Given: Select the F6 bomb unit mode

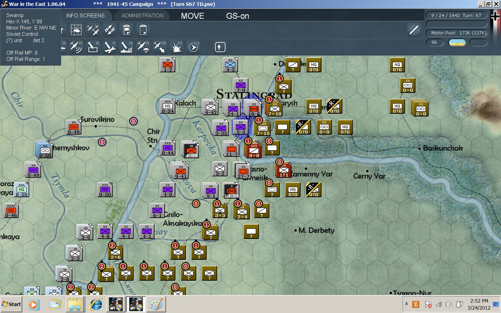Looking at the screenshot, I should (93, 47).
